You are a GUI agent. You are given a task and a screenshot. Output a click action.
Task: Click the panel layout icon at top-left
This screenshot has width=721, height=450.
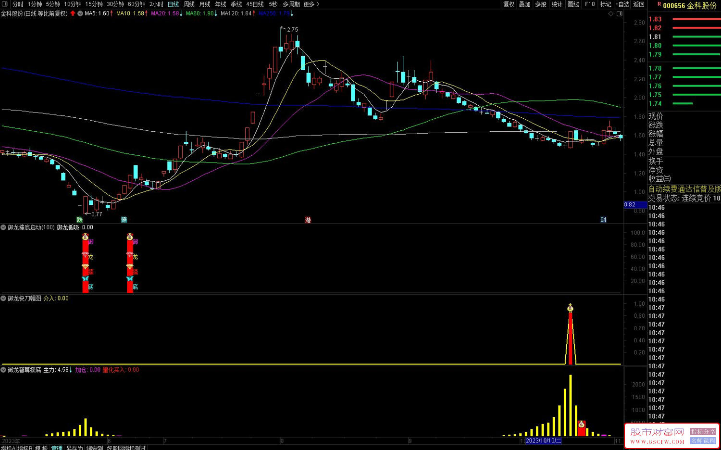click(x=5, y=4)
